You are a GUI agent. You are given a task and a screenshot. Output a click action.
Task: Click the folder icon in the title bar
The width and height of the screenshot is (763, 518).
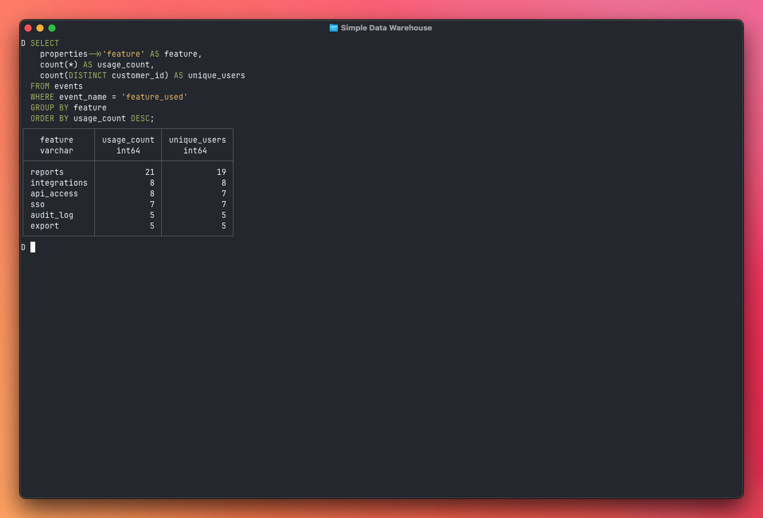(x=333, y=28)
